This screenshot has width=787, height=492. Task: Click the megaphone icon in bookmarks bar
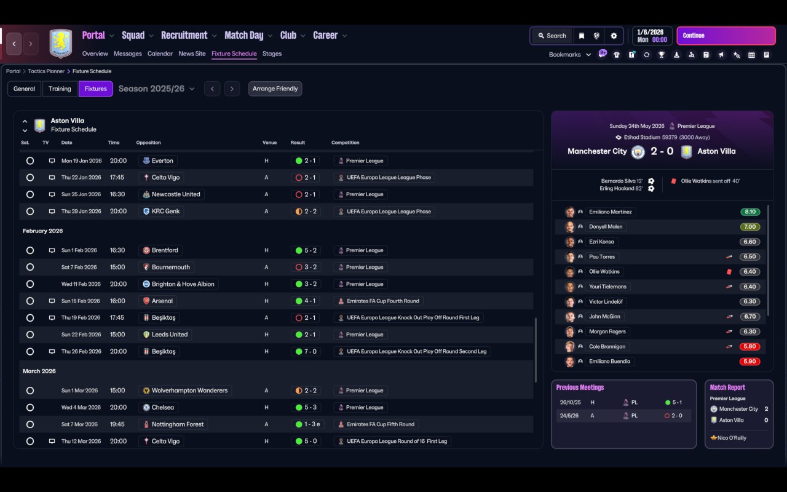[x=721, y=55]
